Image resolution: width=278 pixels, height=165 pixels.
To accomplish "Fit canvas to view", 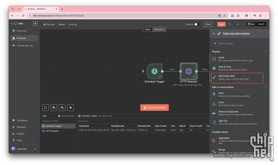I will click(45, 108).
